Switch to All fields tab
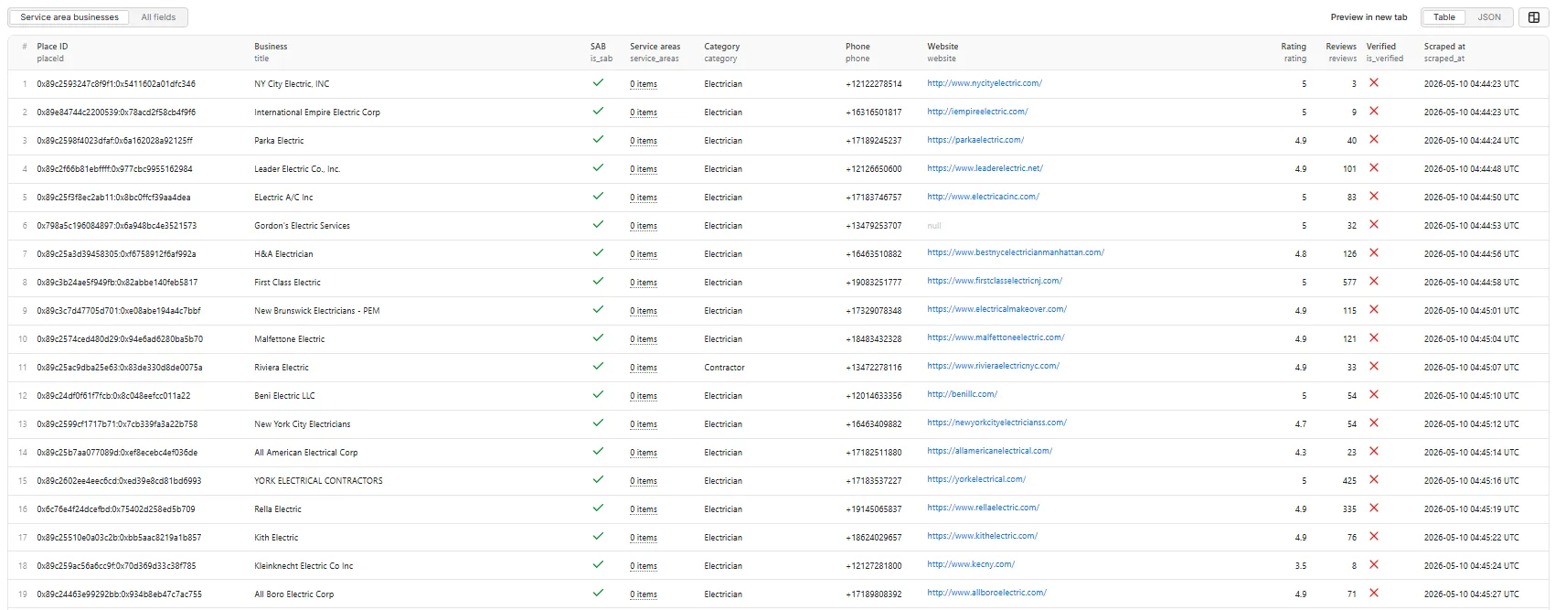The image size is (1555, 610). 158,17
